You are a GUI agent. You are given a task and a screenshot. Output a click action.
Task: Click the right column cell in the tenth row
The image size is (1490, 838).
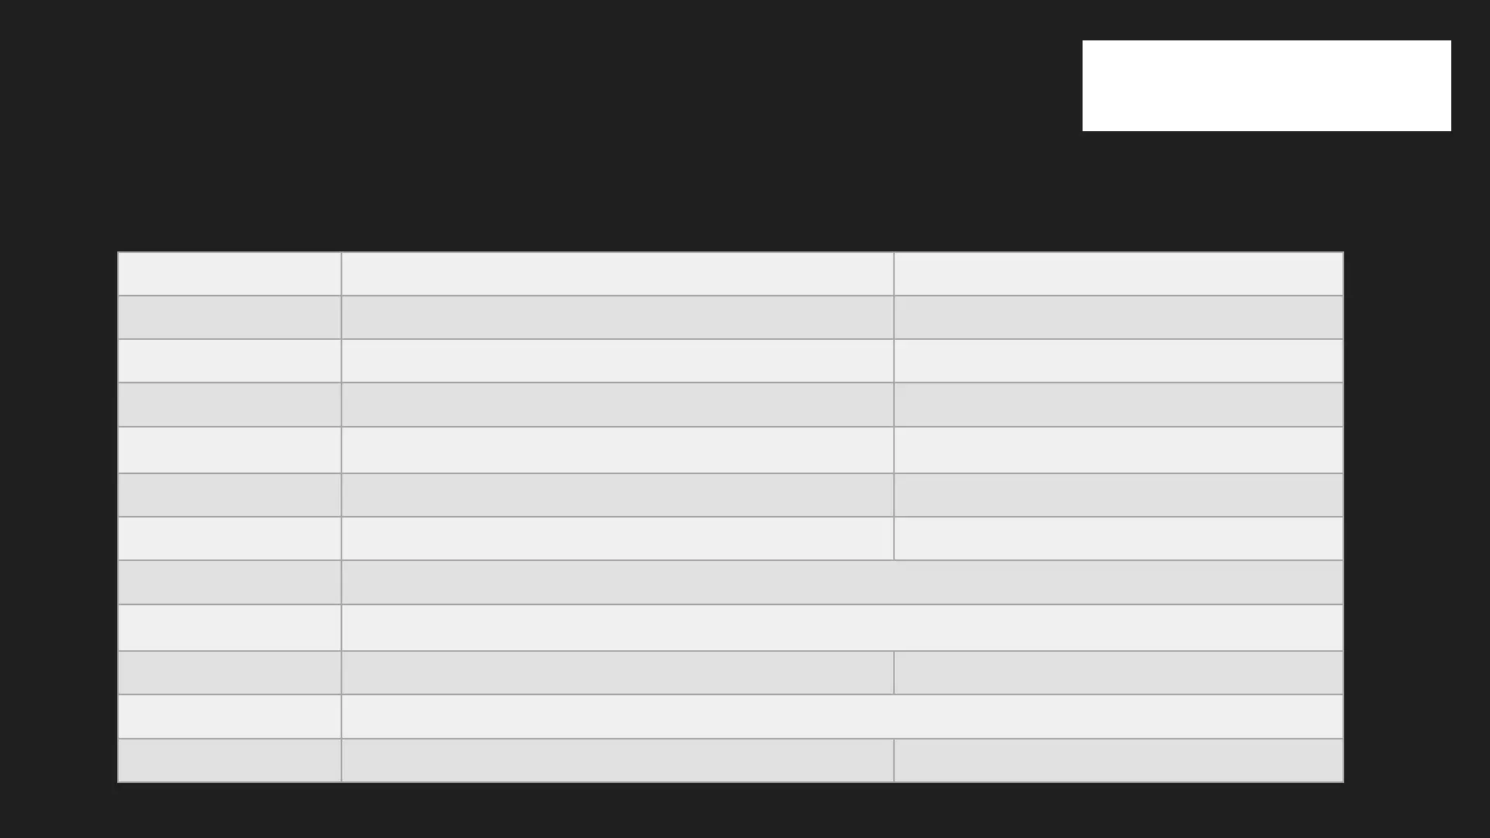click(x=1117, y=673)
